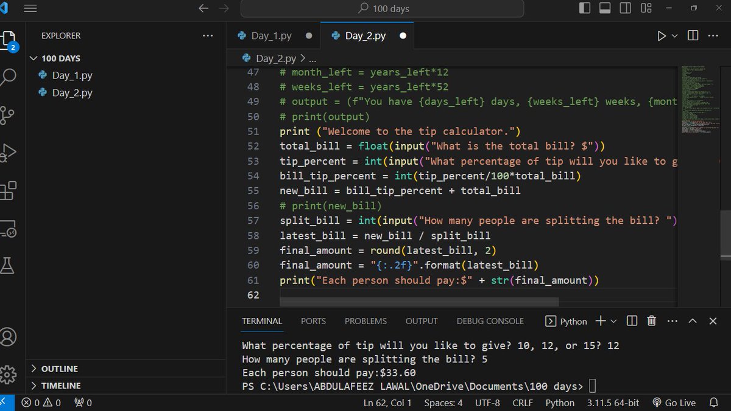Split the editor to the right
The width and height of the screenshot is (731, 411).
pyautogui.click(x=693, y=35)
